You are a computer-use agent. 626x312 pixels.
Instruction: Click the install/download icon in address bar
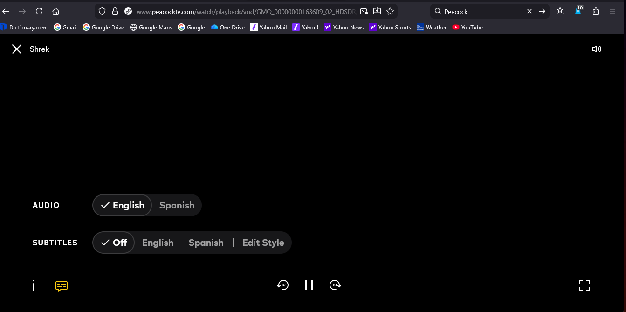(377, 11)
